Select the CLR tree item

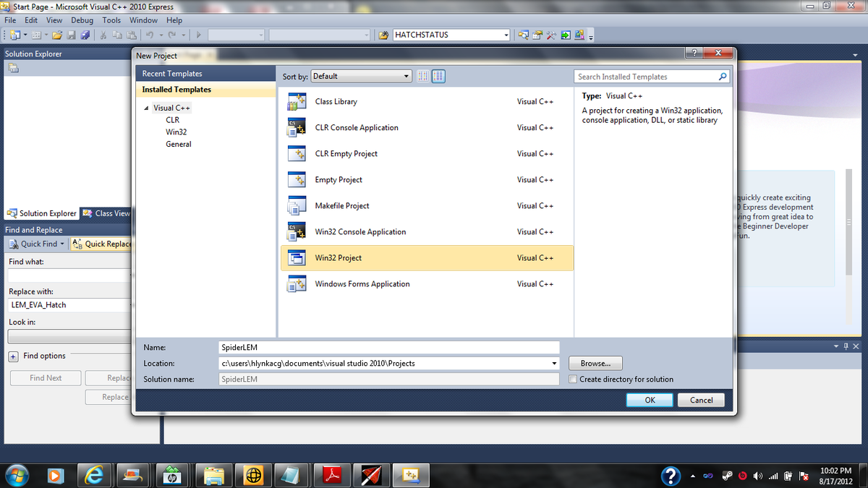point(172,120)
